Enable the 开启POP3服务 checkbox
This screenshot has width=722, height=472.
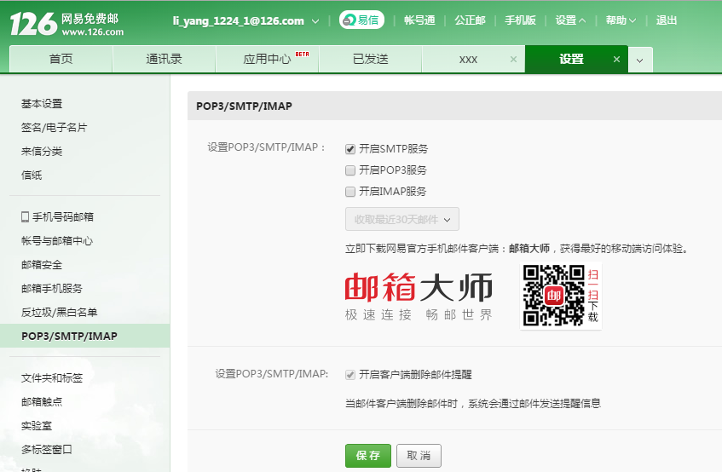(349, 170)
